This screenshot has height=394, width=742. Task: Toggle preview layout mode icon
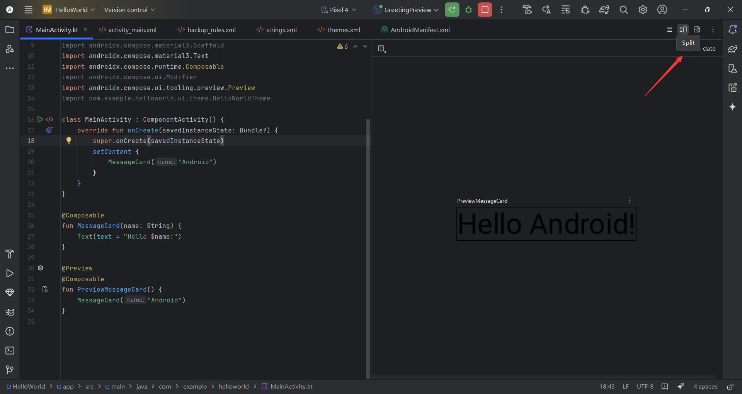point(381,48)
